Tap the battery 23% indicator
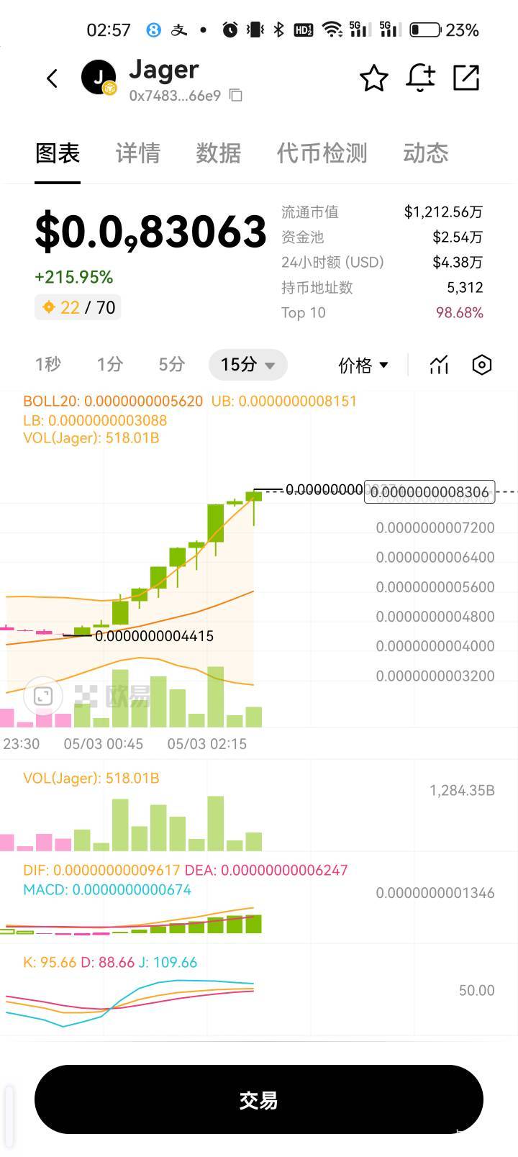Screen dimensions: 518x1157 444,30
